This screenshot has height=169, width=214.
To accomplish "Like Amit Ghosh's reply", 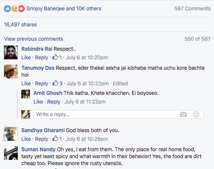I will [x=38, y=102].
